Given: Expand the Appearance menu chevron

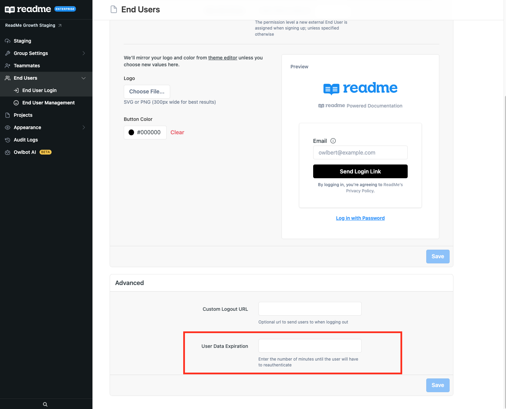Looking at the screenshot, I should pos(84,127).
